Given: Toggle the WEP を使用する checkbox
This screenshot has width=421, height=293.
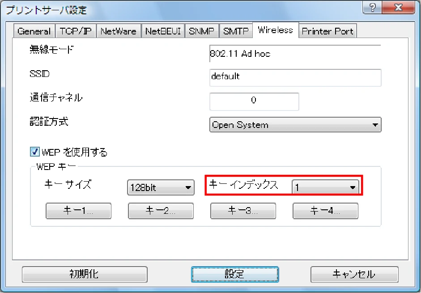Looking at the screenshot, I should pyautogui.click(x=34, y=152).
